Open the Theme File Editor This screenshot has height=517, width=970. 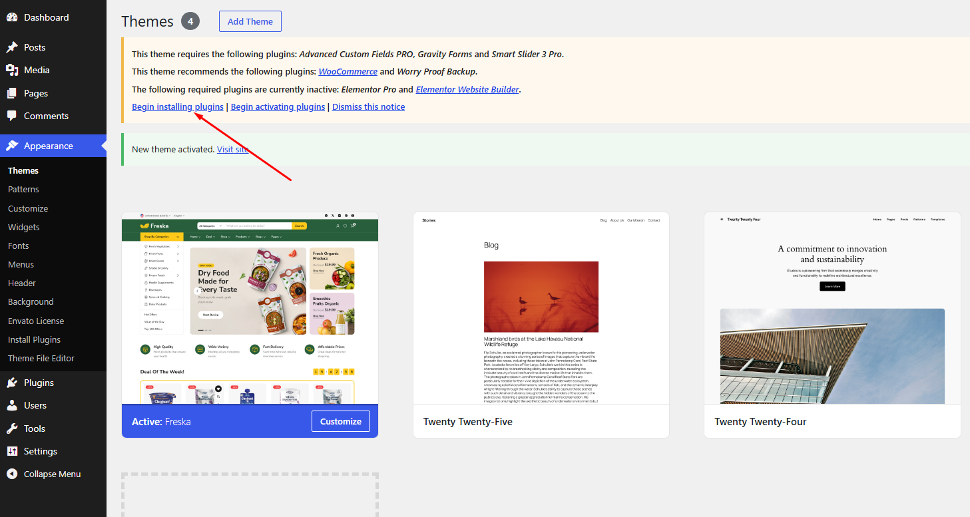(41, 358)
